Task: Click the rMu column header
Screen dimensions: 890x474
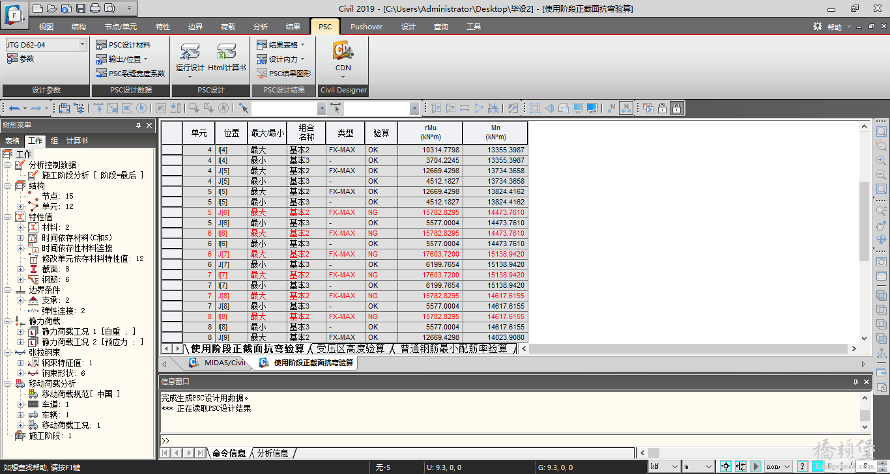Action: point(430,133)
